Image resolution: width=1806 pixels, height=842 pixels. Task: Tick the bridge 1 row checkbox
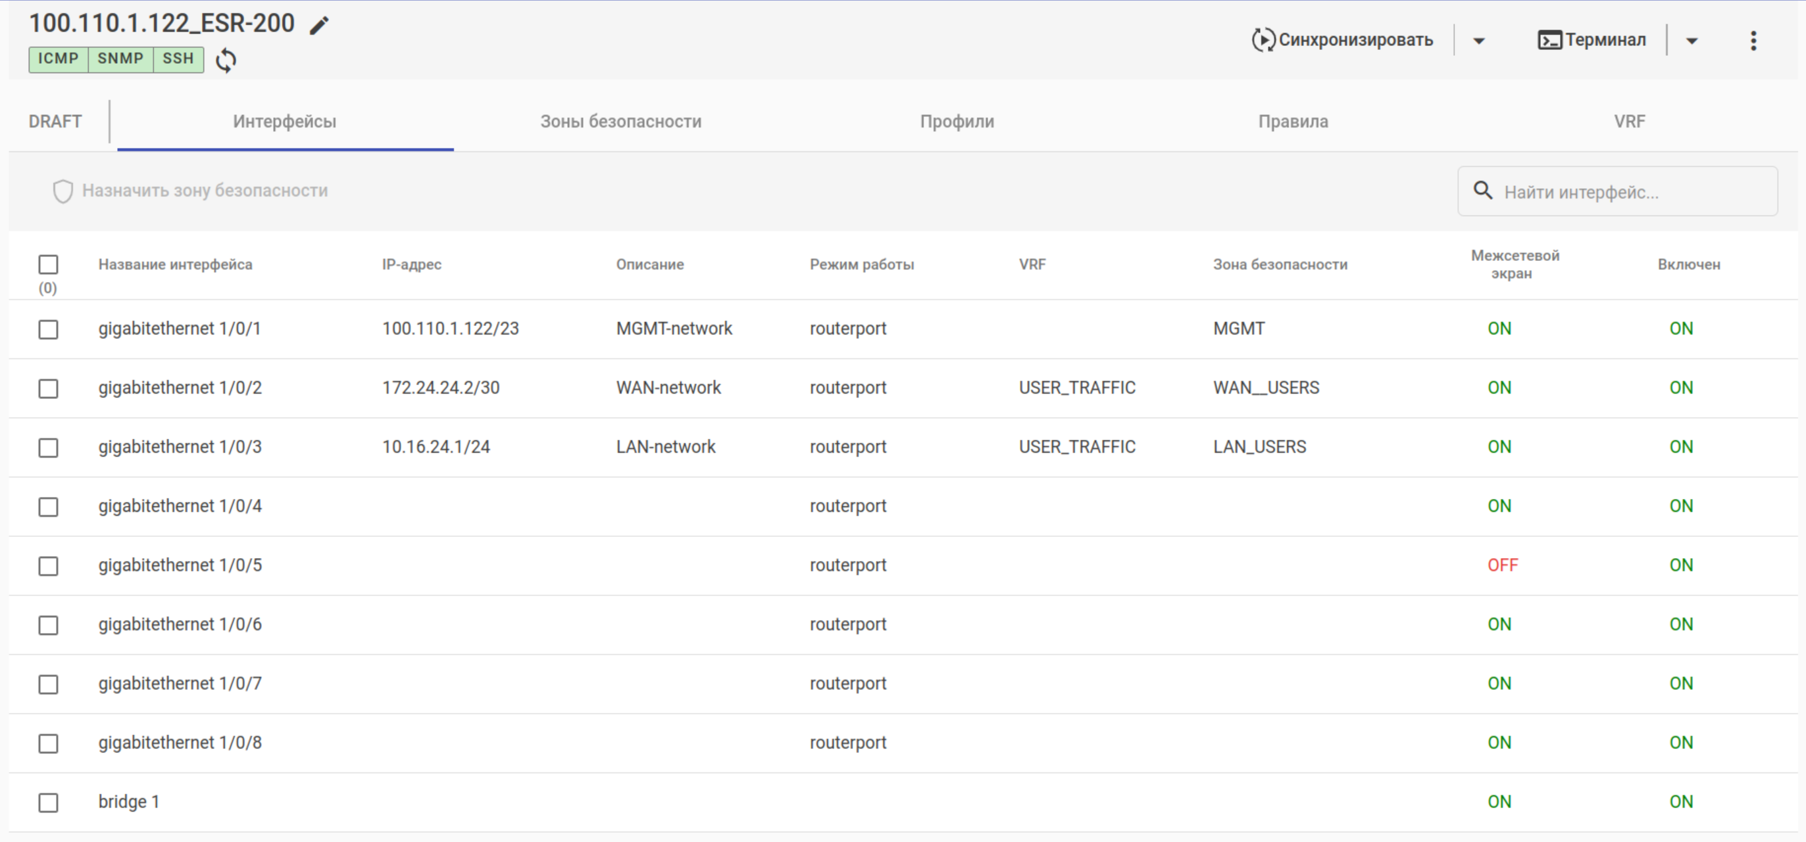pos(49,803)
